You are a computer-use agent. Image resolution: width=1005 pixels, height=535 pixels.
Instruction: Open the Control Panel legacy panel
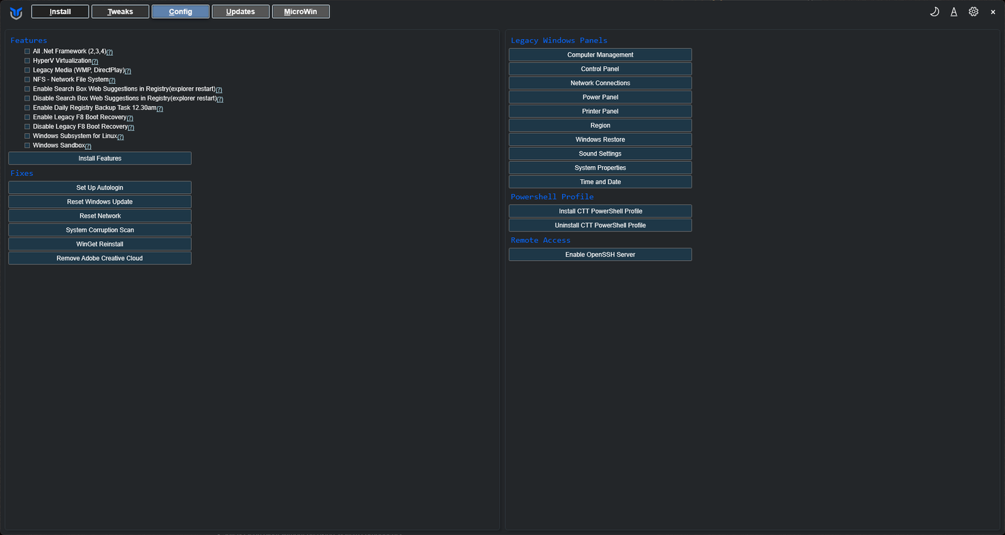600,69
